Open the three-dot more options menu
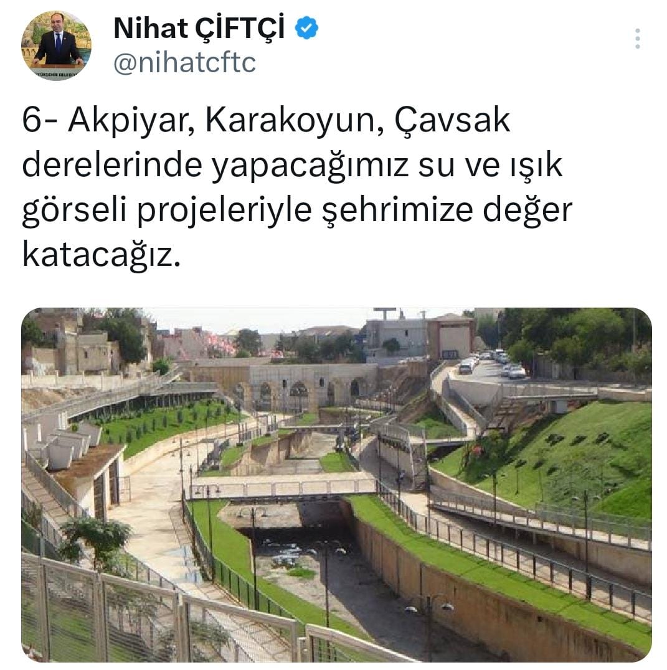667x670 pixels. (x=637, y=39)
